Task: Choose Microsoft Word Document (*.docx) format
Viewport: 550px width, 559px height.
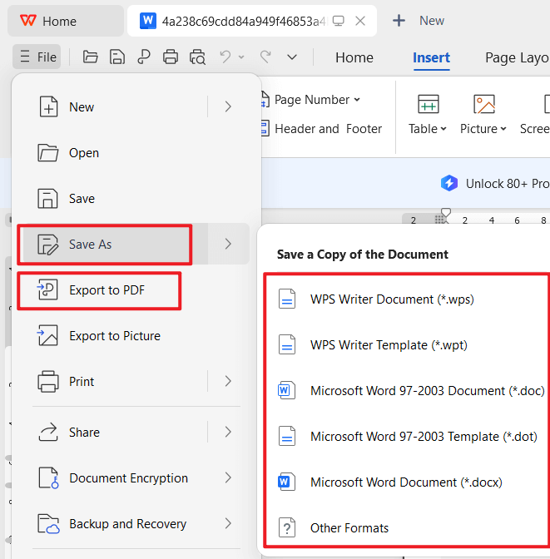Action: pyautogui.click(x=405, y=482)
